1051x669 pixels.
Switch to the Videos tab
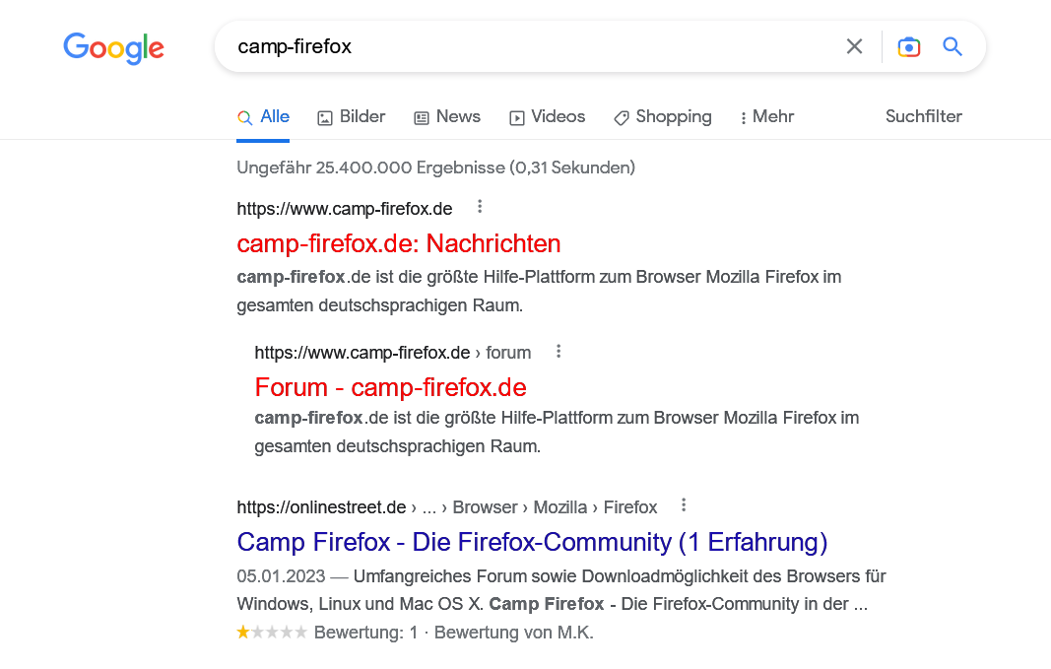547,117
